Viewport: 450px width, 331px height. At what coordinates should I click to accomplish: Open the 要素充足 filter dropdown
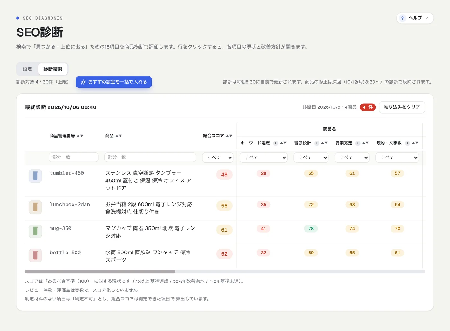pos(352,157)
